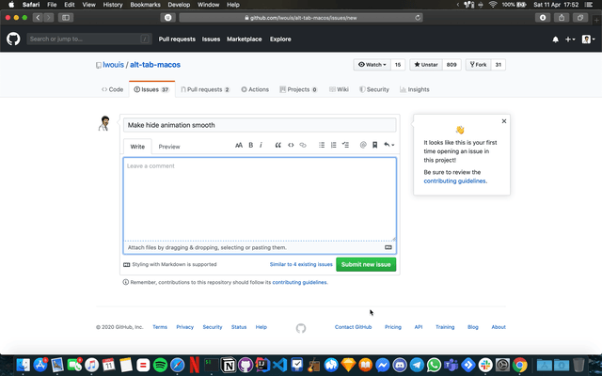Viewport: 602px width, 376px height.
Task: Switch to the Preview tab
Action: point(169,147)
